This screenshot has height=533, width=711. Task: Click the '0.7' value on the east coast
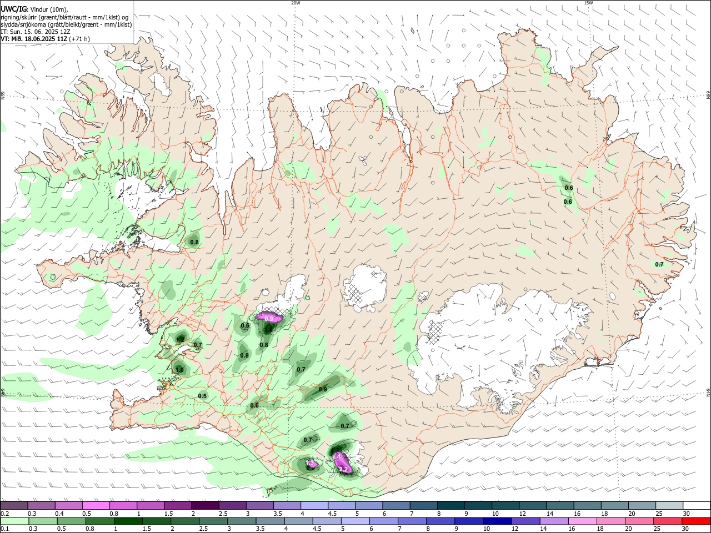659,264
